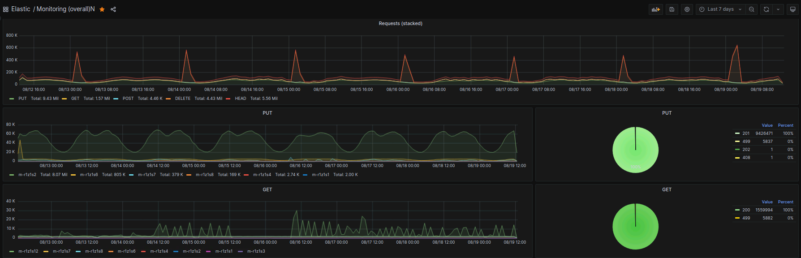
Task: Add a new panel to the dashboard
Action: click(x=656, y=9)
